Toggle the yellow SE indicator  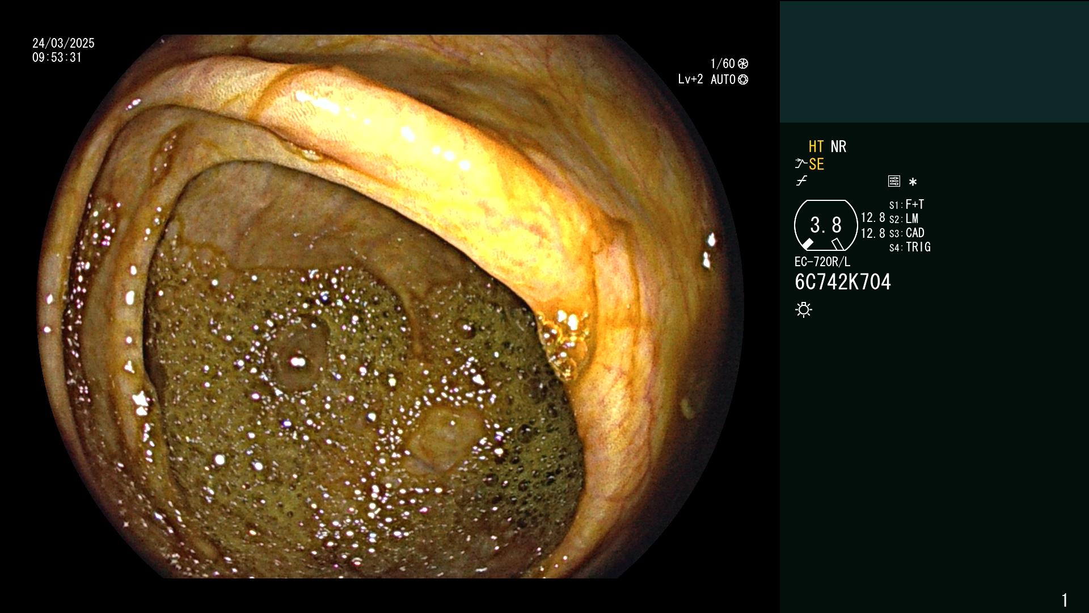tap(816, 164)
